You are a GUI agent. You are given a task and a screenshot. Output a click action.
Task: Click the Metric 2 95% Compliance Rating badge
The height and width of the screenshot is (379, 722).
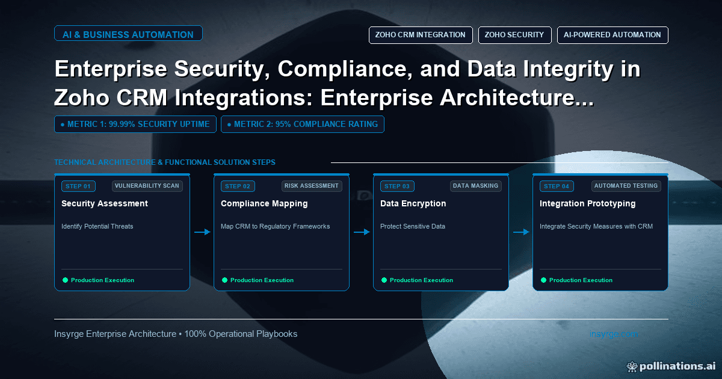tap(303, 124)
